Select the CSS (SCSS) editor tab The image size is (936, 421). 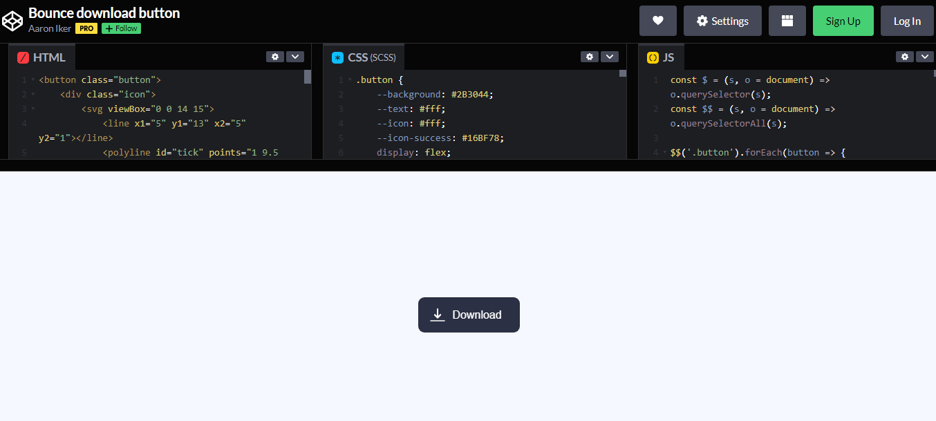pos(364,57)
